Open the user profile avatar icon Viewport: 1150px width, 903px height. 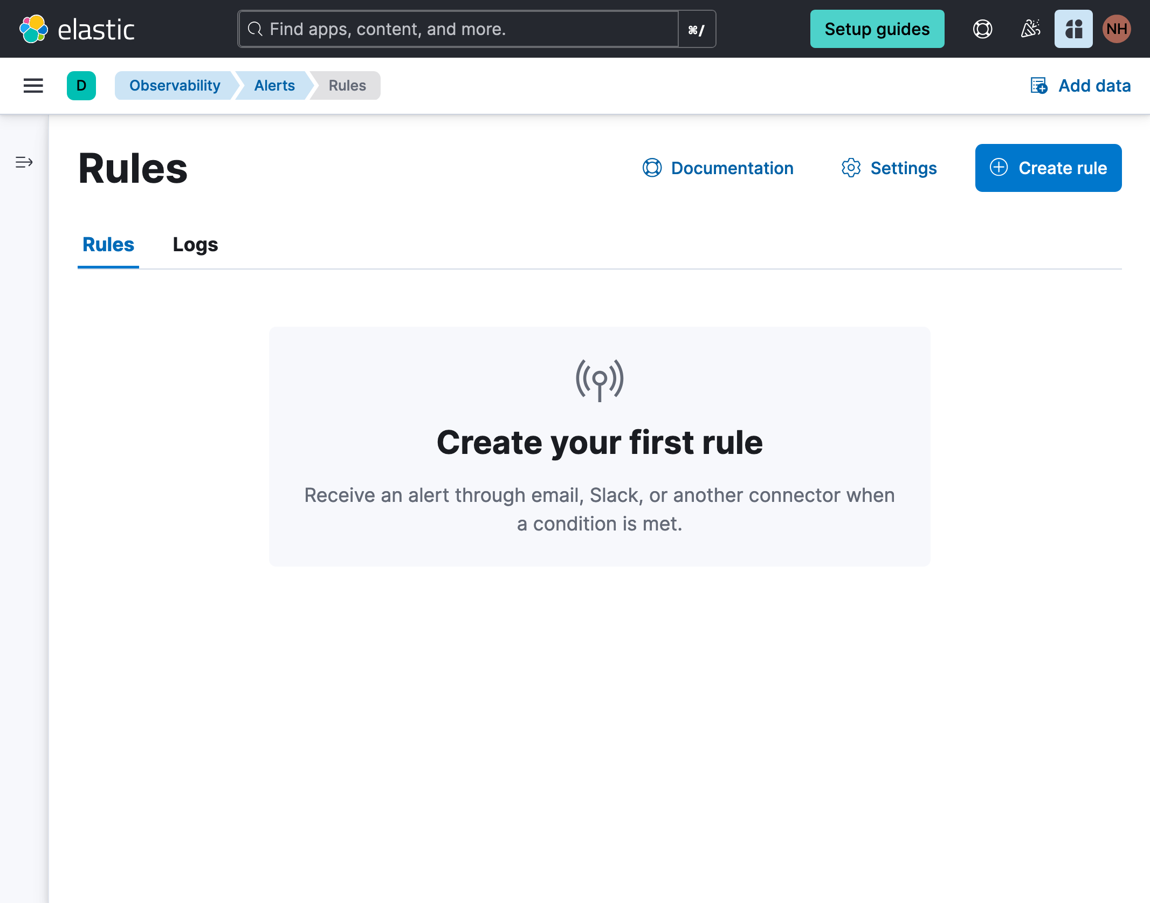(x=1117, y=28)
